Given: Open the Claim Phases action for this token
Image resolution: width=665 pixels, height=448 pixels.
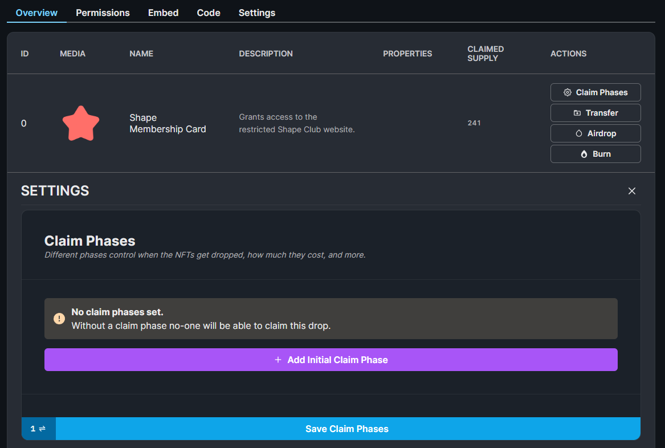Looking at the screenshot, I should (x=595, y=92).
